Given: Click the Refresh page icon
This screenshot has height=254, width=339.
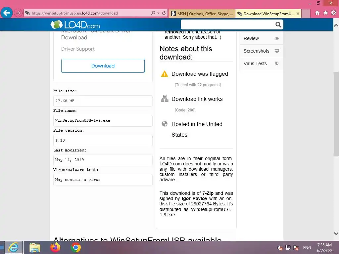Looking at the screenshot, I should 164,13.
